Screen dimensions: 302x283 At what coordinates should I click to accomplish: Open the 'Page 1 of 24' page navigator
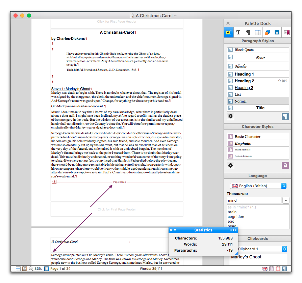pos(60,268)
